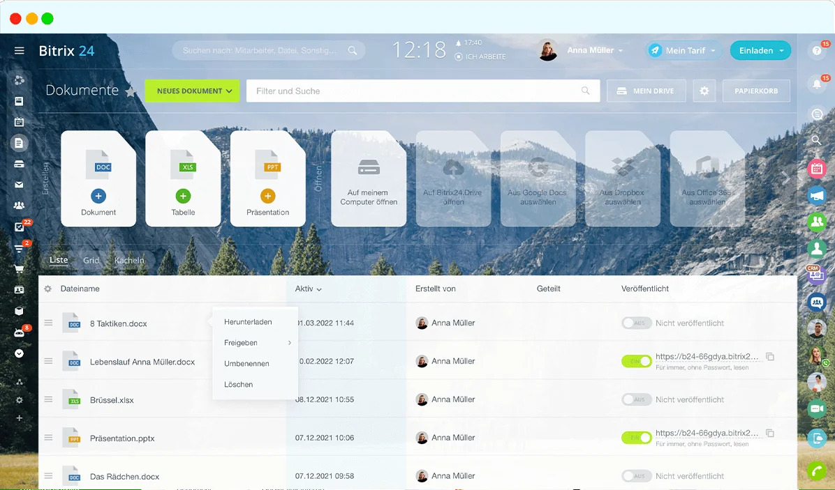
Task: Click the right sidebar search magnifier
Action: point(816,140)
